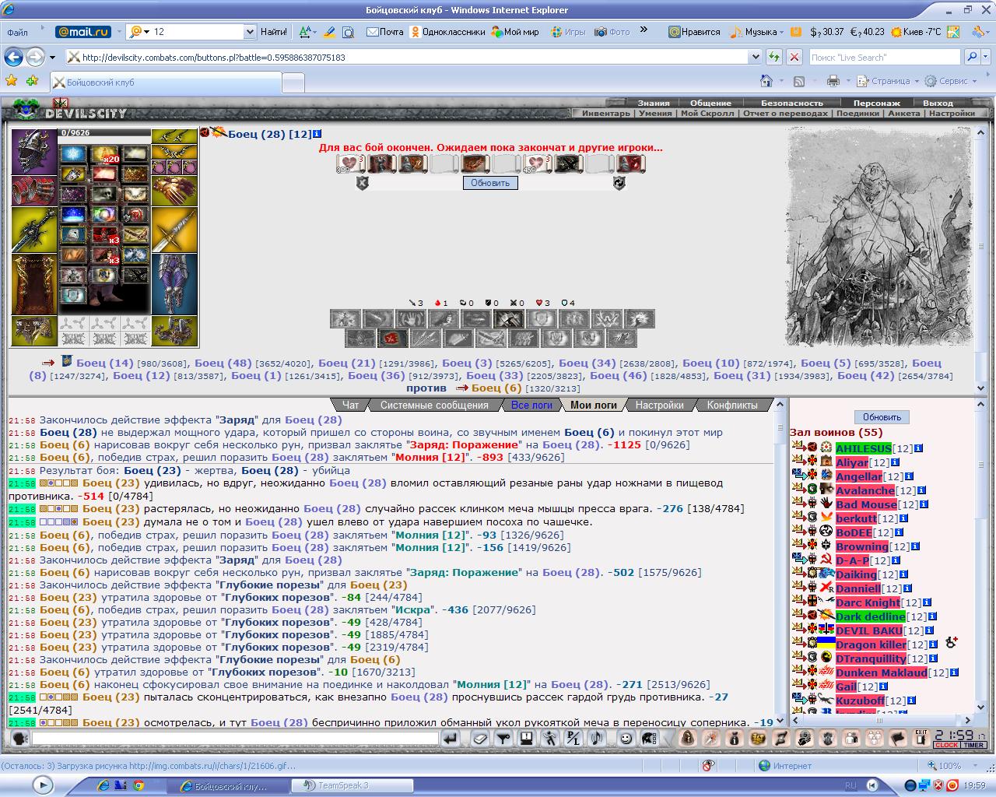This screenshot has width=996, height=797.
Task: Open the Инвентарь link
Action: click(x=606, y=113)
